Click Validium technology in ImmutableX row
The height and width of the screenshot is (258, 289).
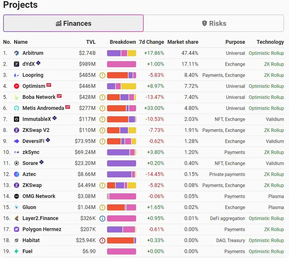coord(275,119)
